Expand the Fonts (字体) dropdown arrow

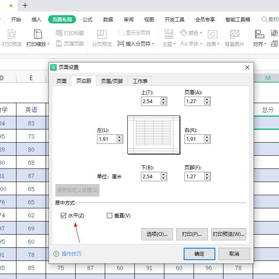[201, 44]
